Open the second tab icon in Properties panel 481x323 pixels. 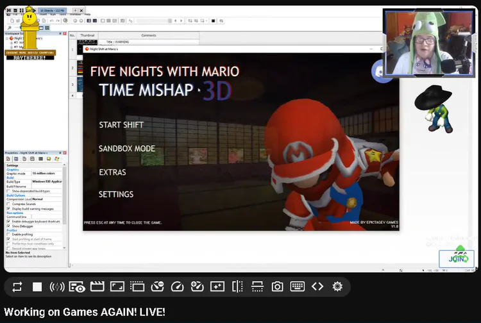pos(16,159)
